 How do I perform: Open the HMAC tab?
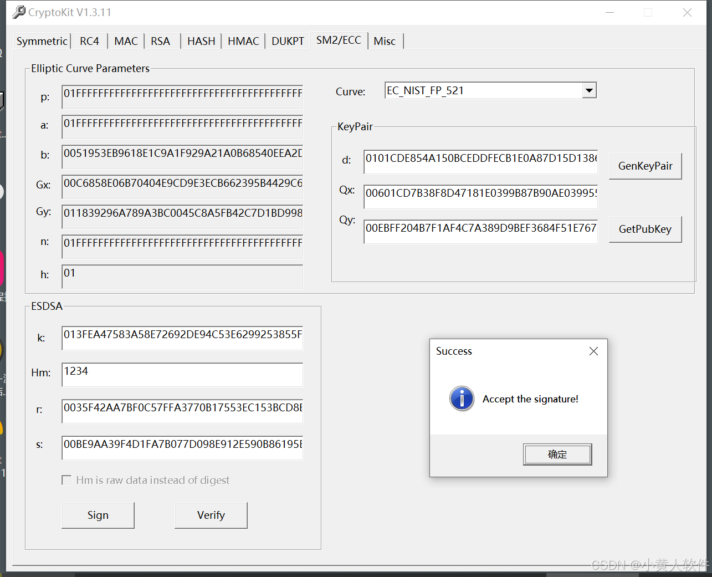243,40
